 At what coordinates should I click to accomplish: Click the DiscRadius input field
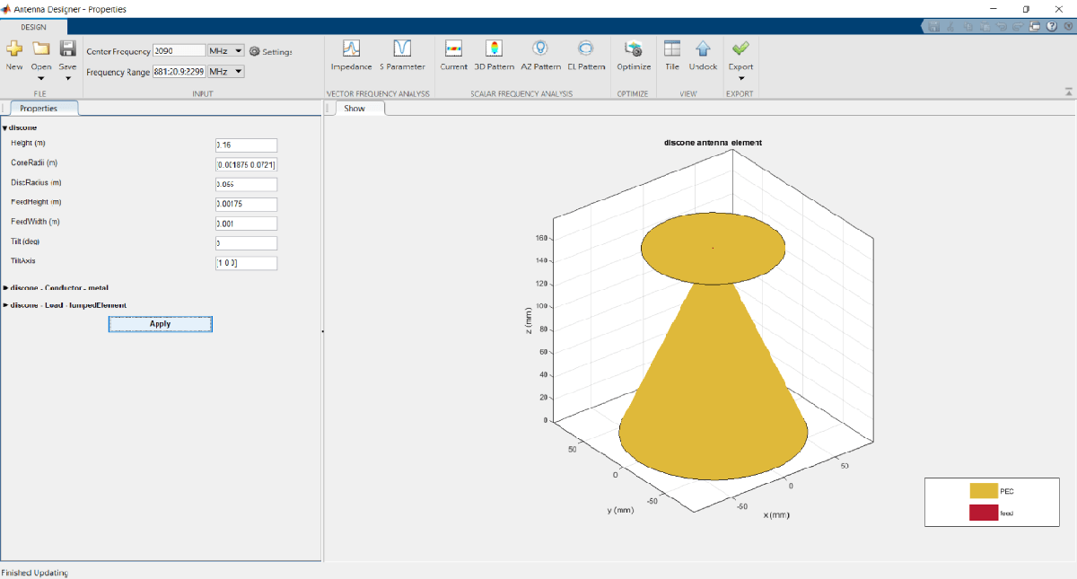(246, 184)
